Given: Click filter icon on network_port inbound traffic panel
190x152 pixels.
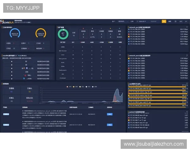Looking at the screenshot, I should (x=187, y=55).
